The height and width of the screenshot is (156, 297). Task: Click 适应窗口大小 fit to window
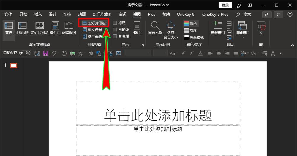point(171,30)
